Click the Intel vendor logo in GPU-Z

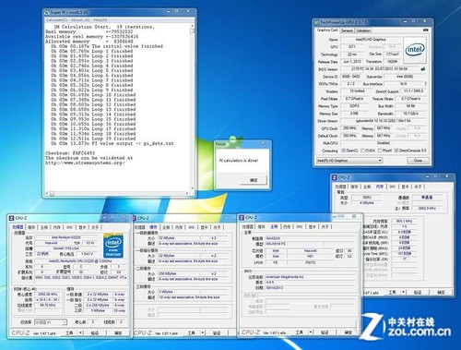[415, 50]
